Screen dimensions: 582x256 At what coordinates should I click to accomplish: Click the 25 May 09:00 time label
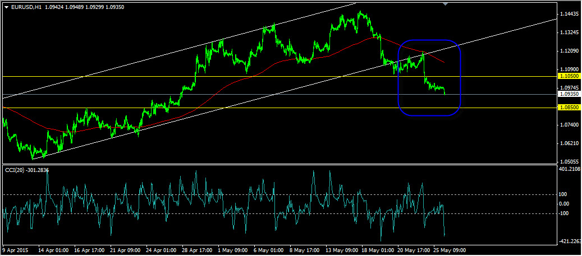(449, 250)
